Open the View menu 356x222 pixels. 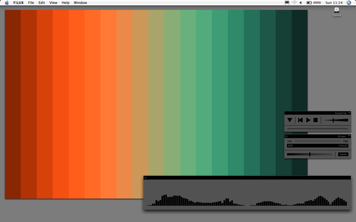(53, 3)
